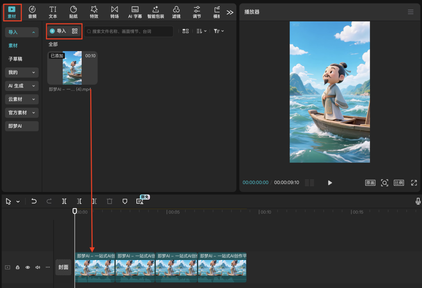422x288 pixels.
Task: Expand the 云素材 sidebar section
Action: [21, 99]
